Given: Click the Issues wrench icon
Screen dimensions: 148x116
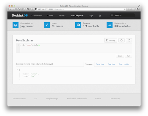Looking at the screenshot, I should (47, 25).
